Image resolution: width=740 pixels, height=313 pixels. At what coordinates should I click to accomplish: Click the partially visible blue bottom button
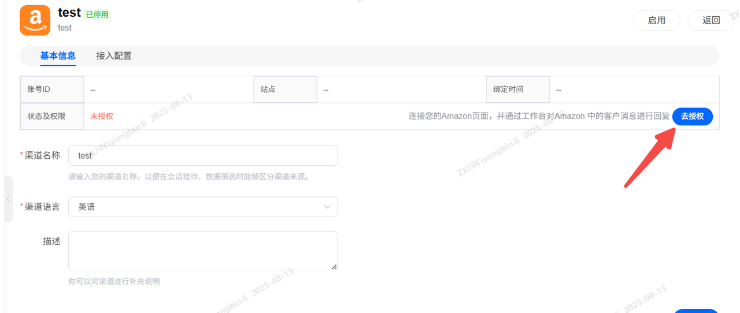(x=696, y=311)
